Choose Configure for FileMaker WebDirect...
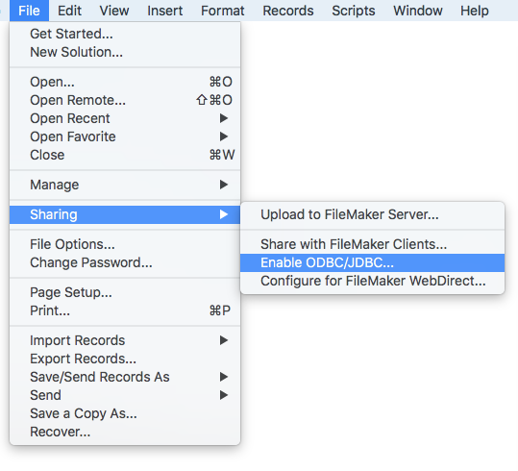 (x=372, y=281)
